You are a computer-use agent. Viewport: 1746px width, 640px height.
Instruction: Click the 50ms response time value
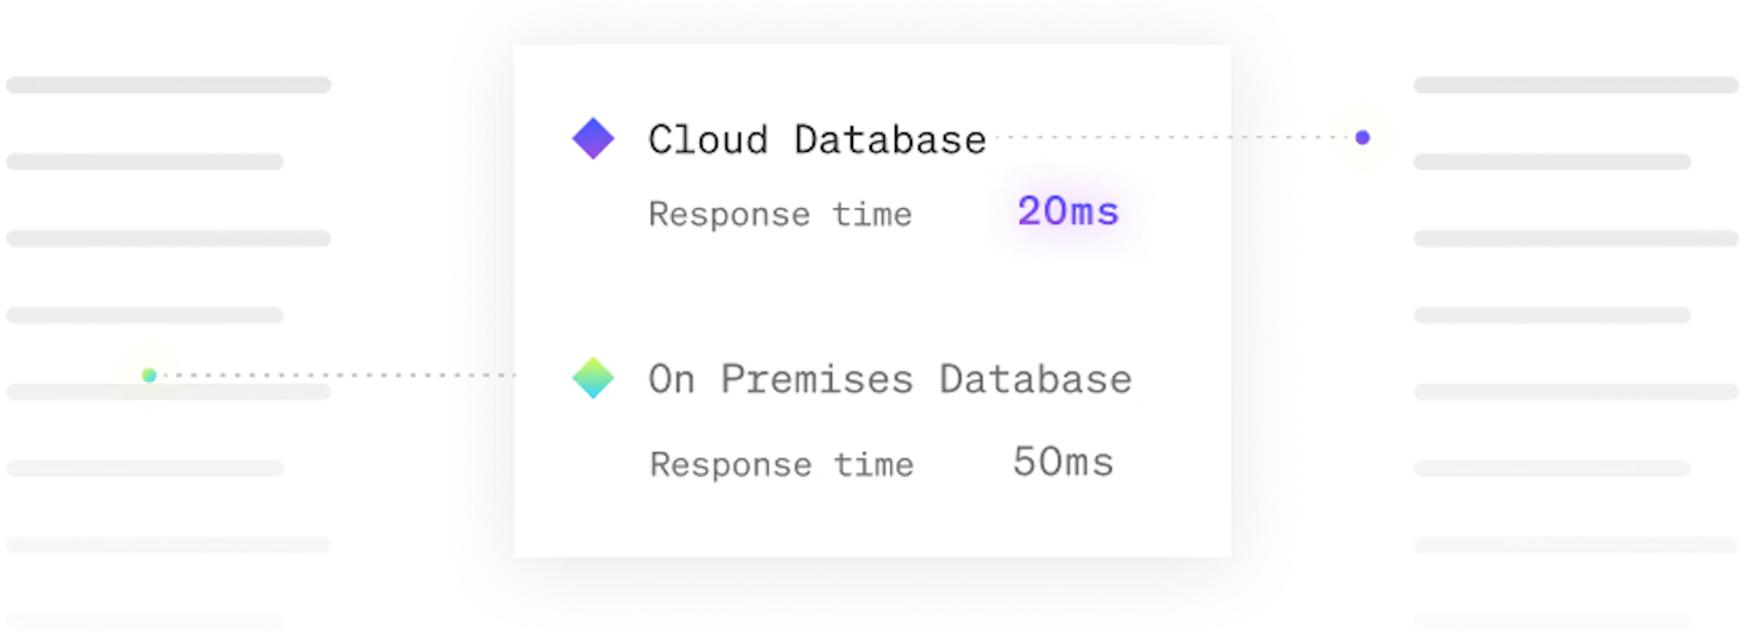(1063, 462)
